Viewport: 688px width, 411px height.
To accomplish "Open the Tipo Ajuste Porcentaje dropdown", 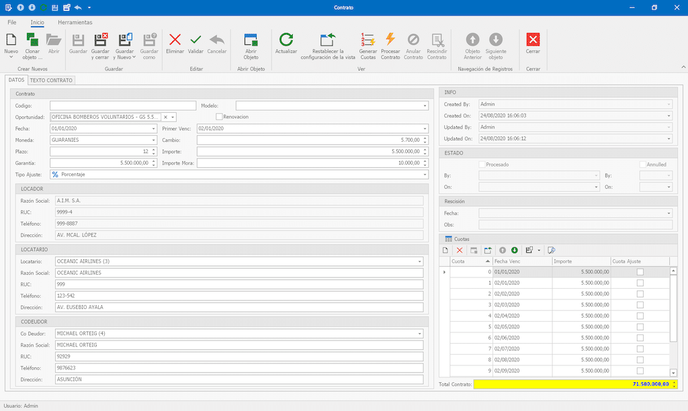I will 425,175.
